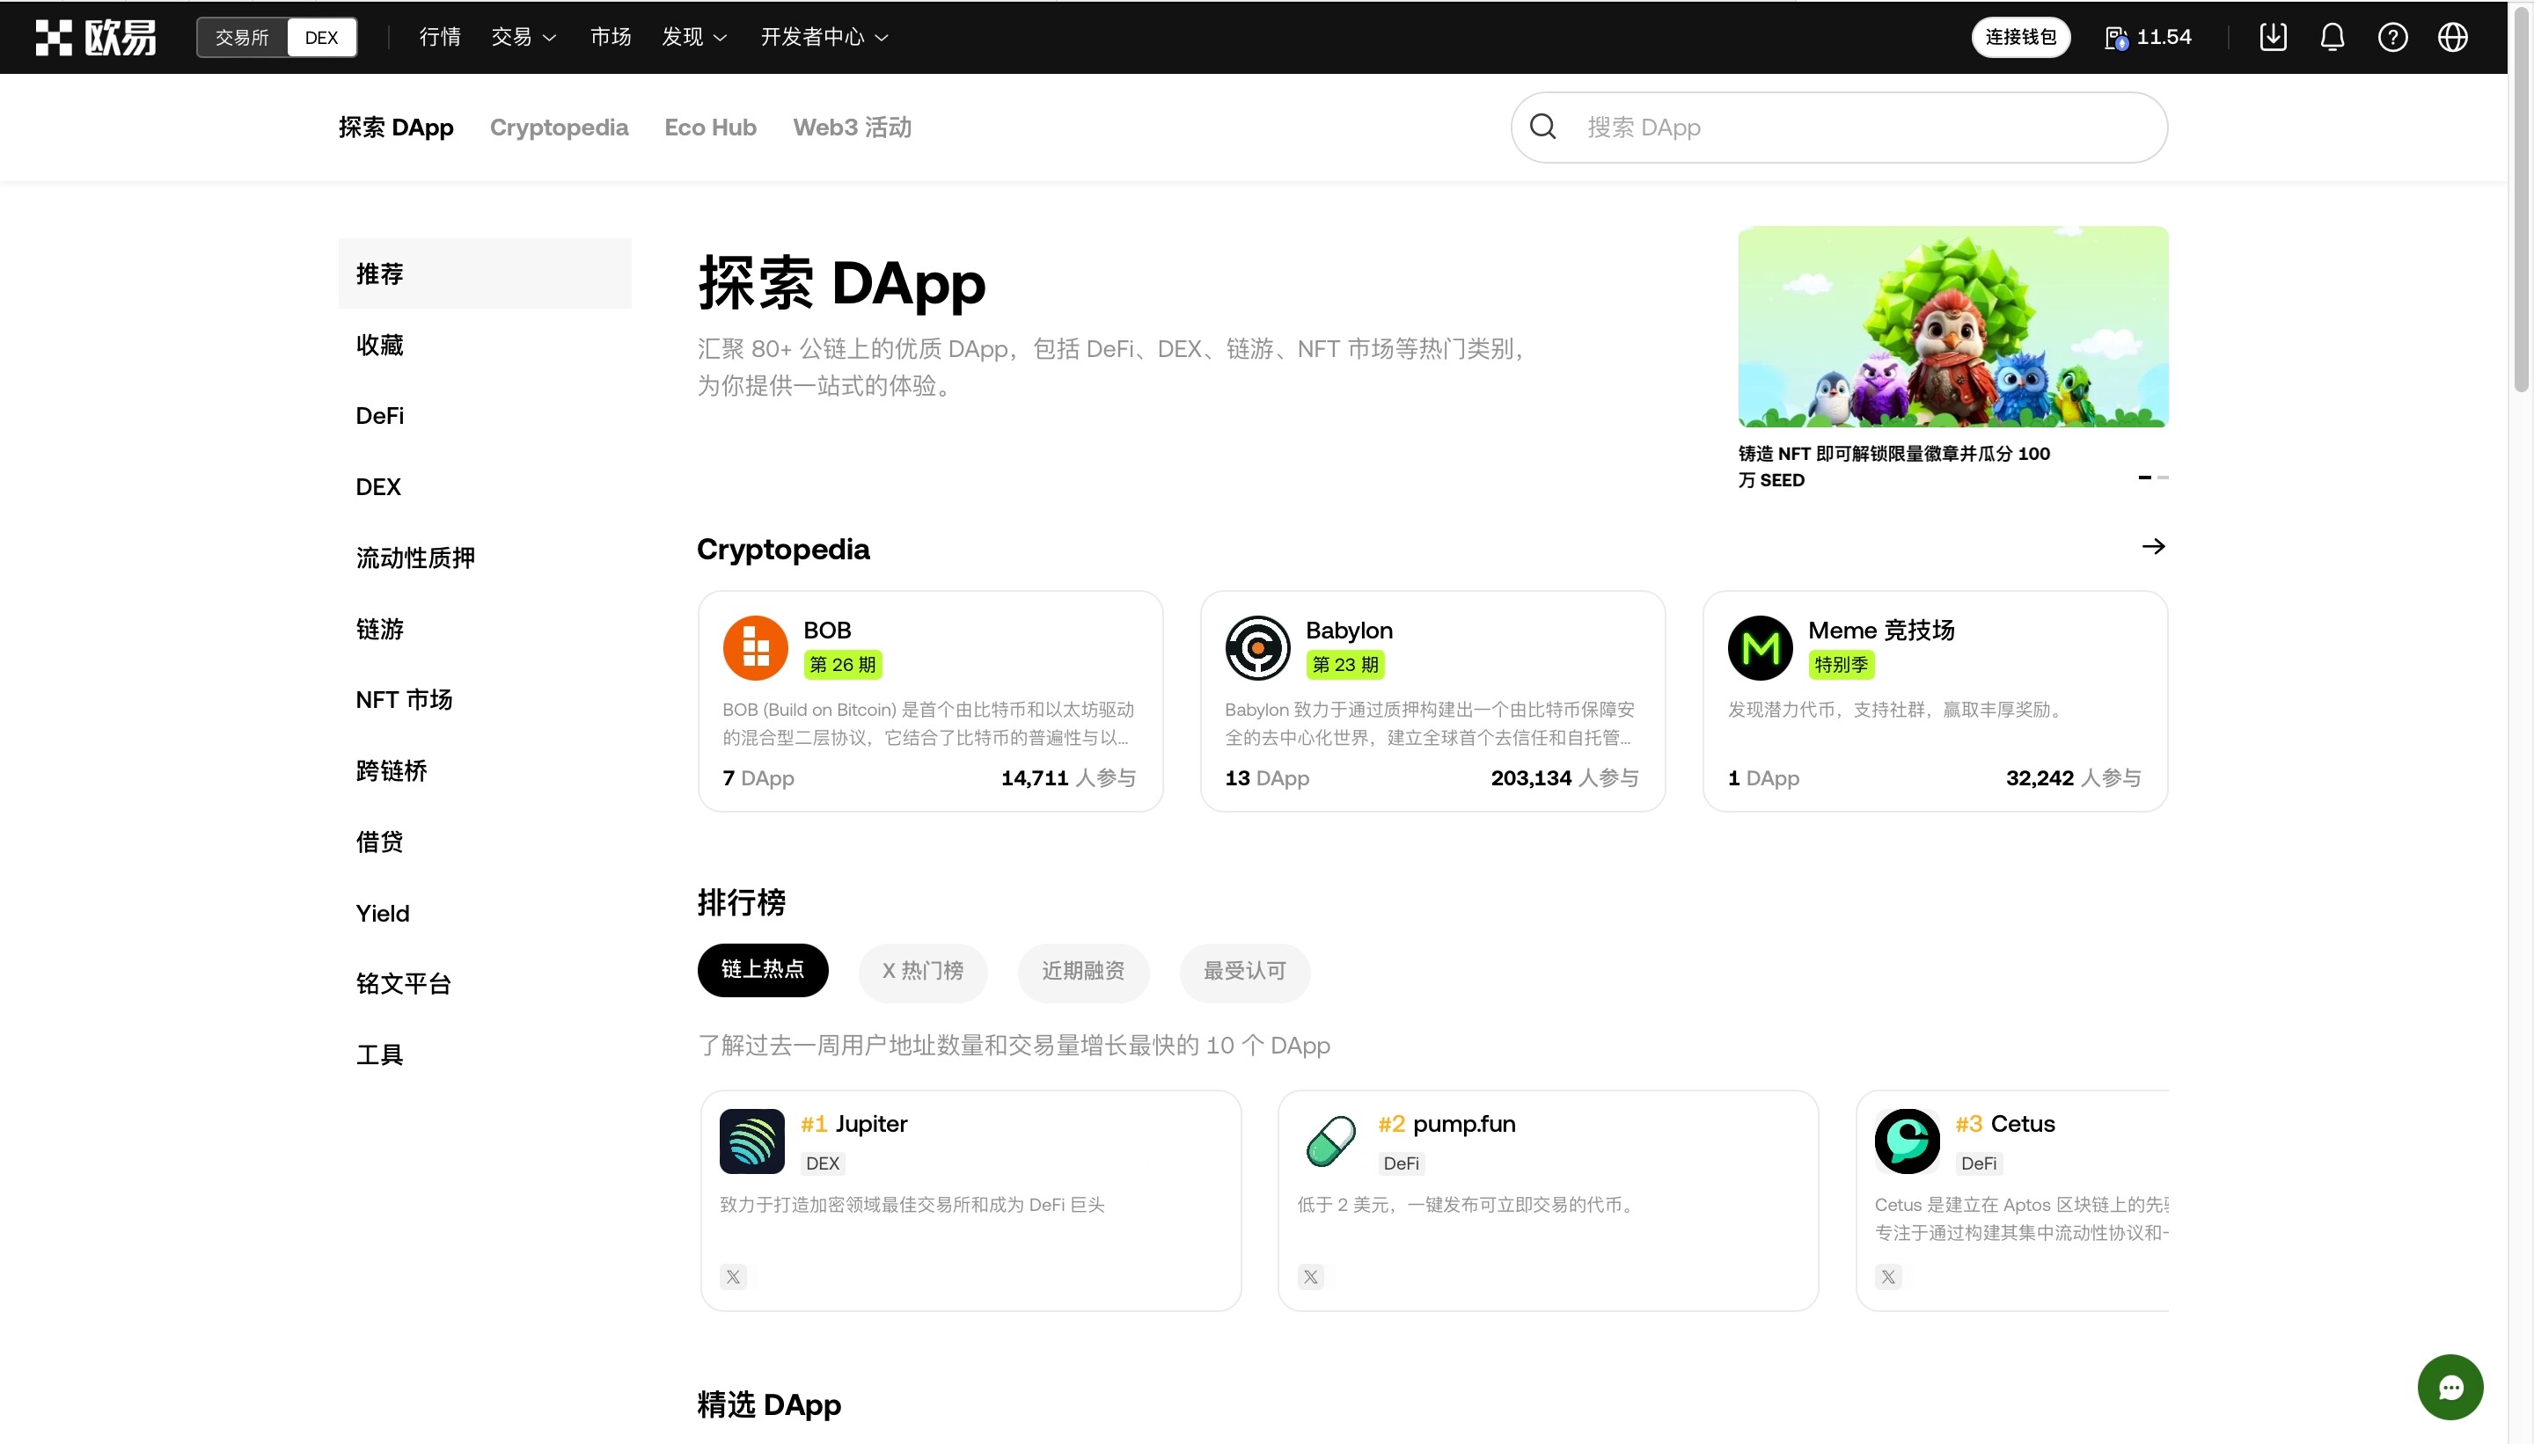Click the Babylon logo icon
Image resolution: width=2534 pixels, height=1444 pixels.
[x=1257, y=647]
